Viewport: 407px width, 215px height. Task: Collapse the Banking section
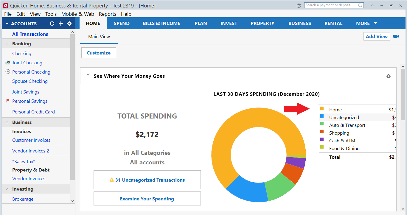(x=7, y=43)
